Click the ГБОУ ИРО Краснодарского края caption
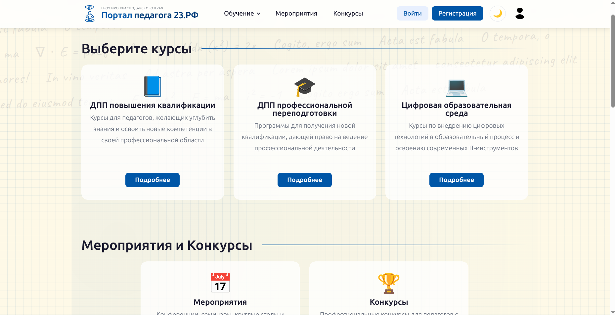The width and height of the screenshot is (615, 315). [x=132, y=8]
